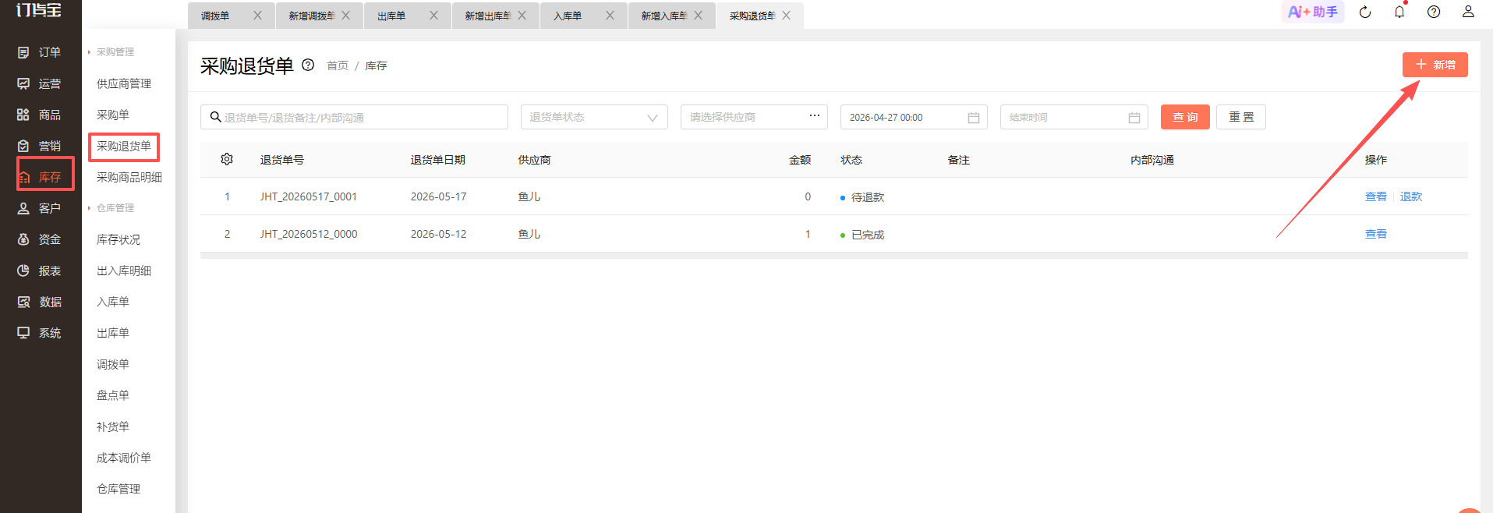Close the 新增入库单 tab
Screen dimensions: 1493x513
[698, 15]
